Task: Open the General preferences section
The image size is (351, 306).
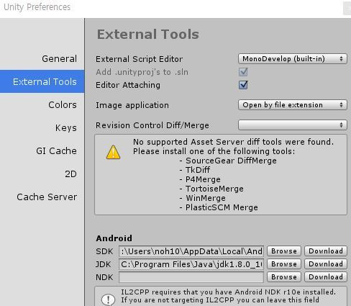Action: pyautogui.click(x=59, y=59)
